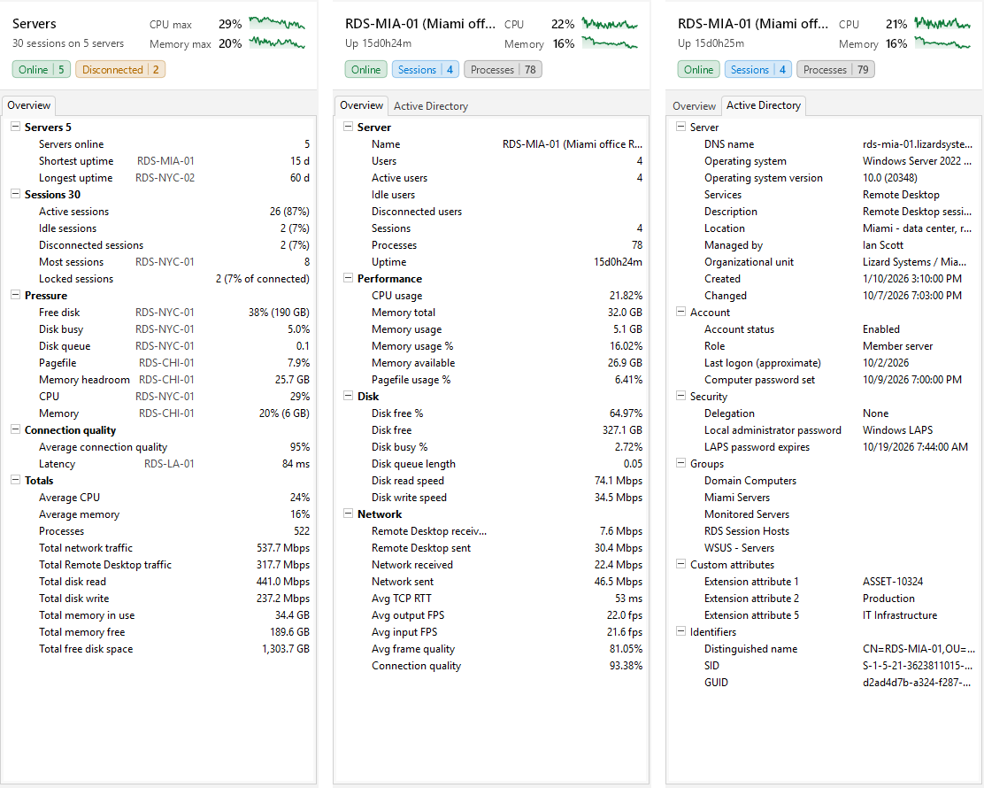Collapse the Server group in the middle panel
This screenshot has width=984, height=788.
pyautogui.click(x=348, y=127)
